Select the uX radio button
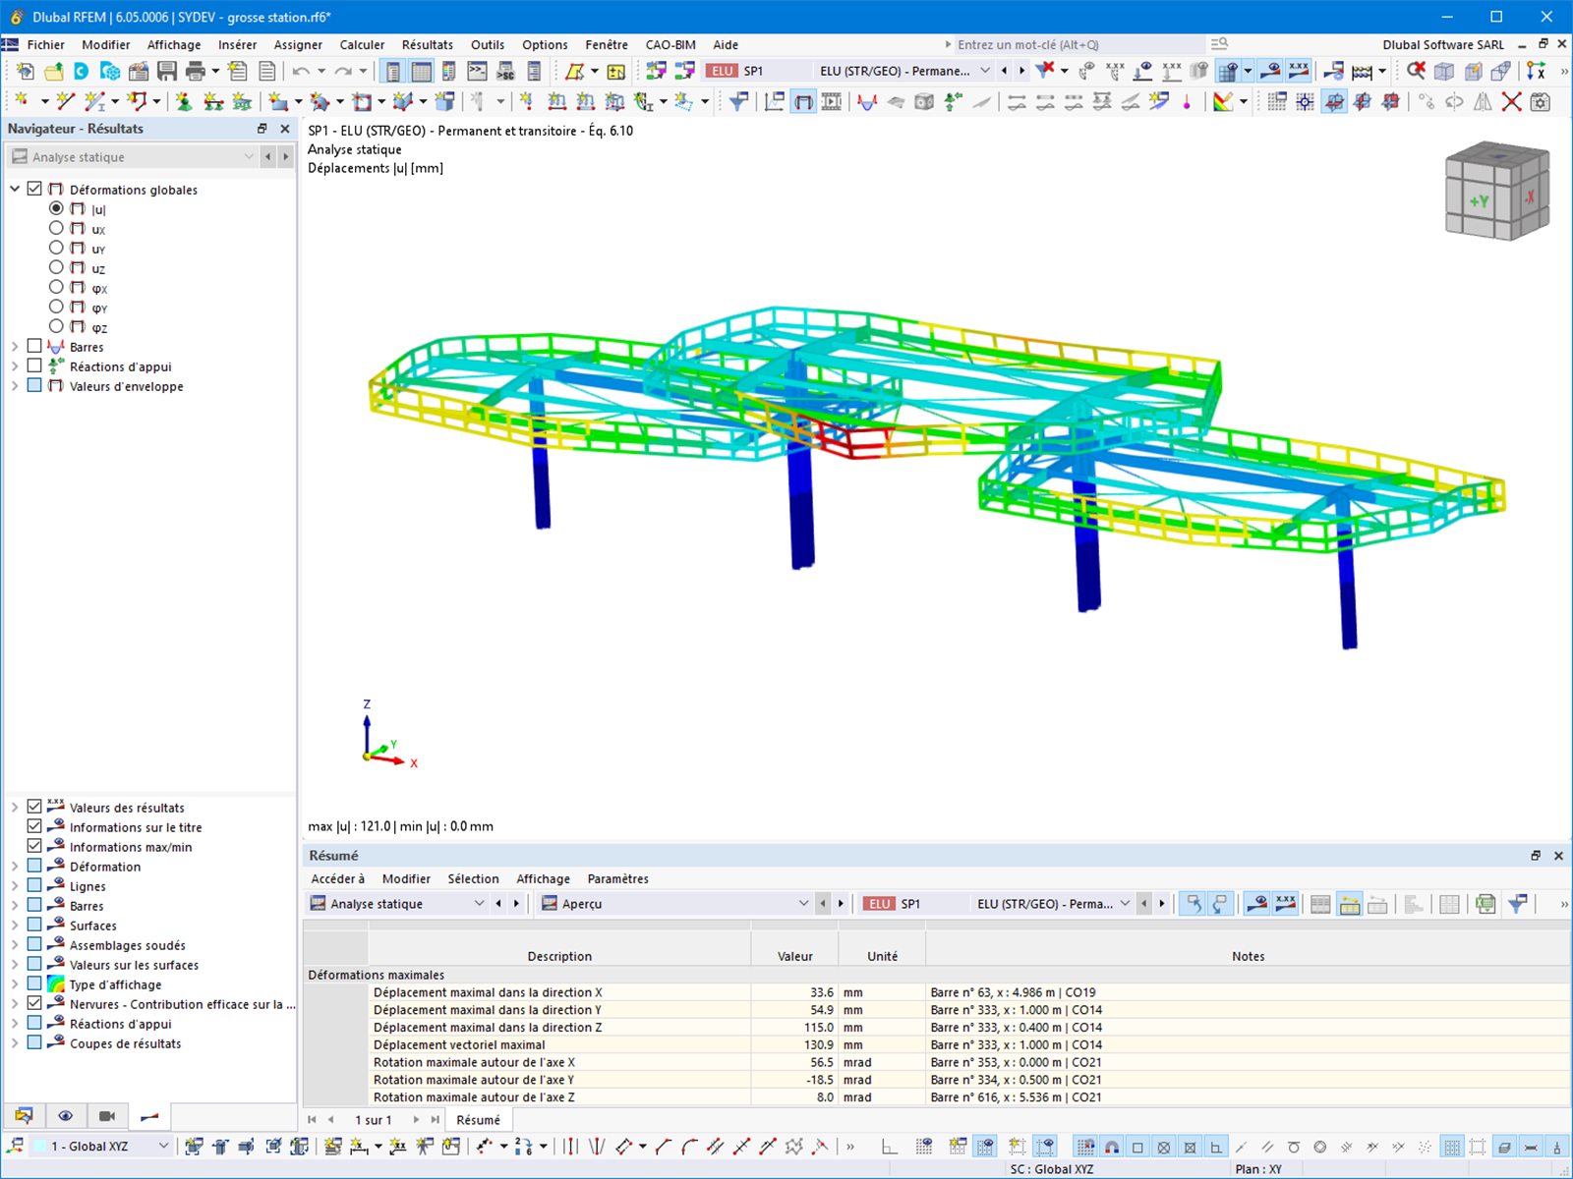This screenshot has width=1573, height=1179. 56,228
